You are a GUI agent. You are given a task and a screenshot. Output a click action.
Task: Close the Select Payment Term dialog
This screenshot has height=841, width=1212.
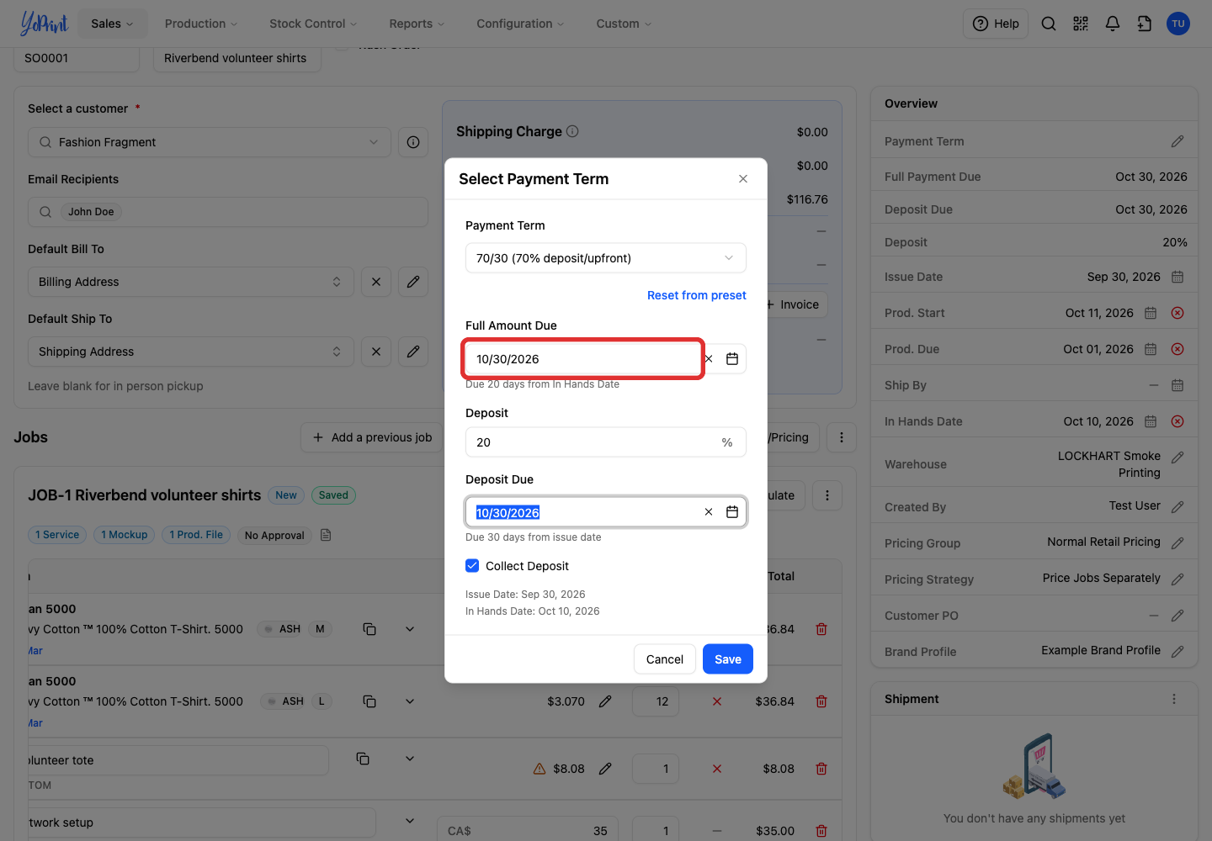[x=743, y=179]
